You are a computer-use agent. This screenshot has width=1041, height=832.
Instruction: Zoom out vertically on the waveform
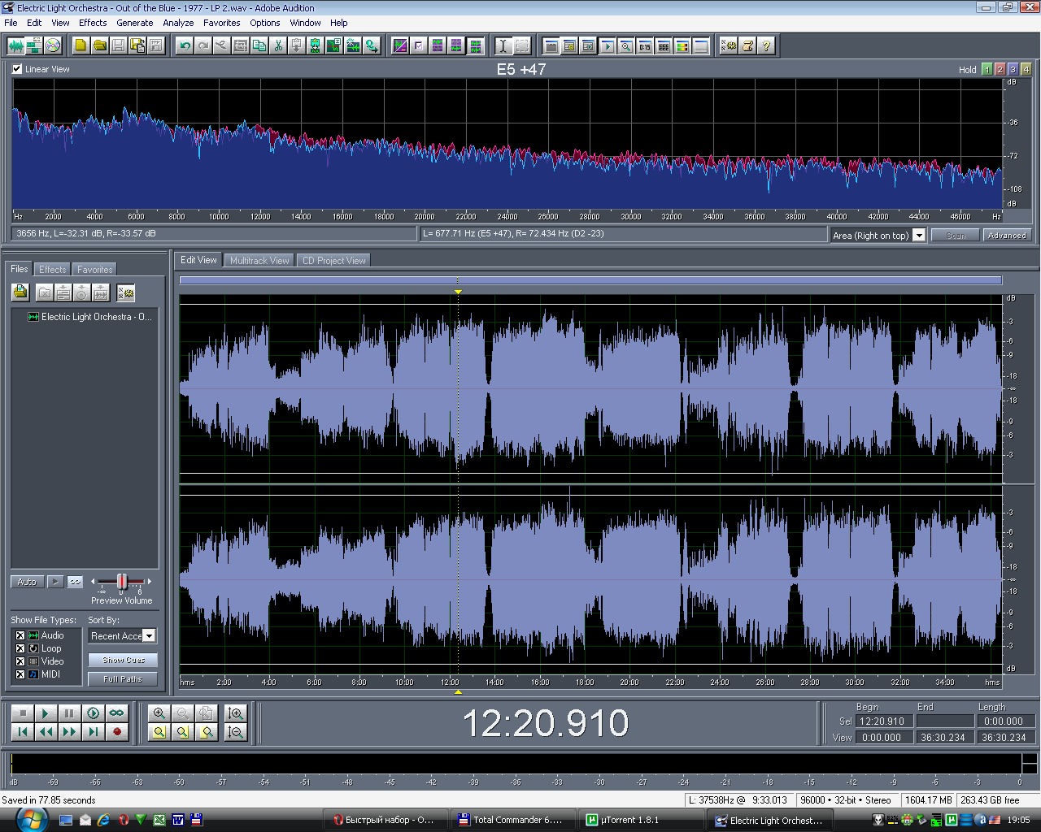(x=236, y=732)
